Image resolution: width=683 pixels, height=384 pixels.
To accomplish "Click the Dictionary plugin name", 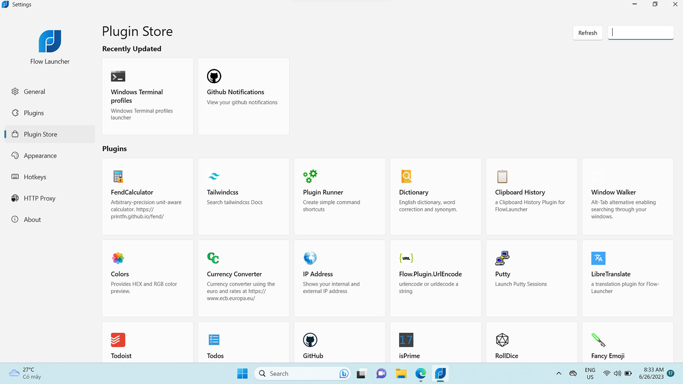I will (x=414, y=192).
